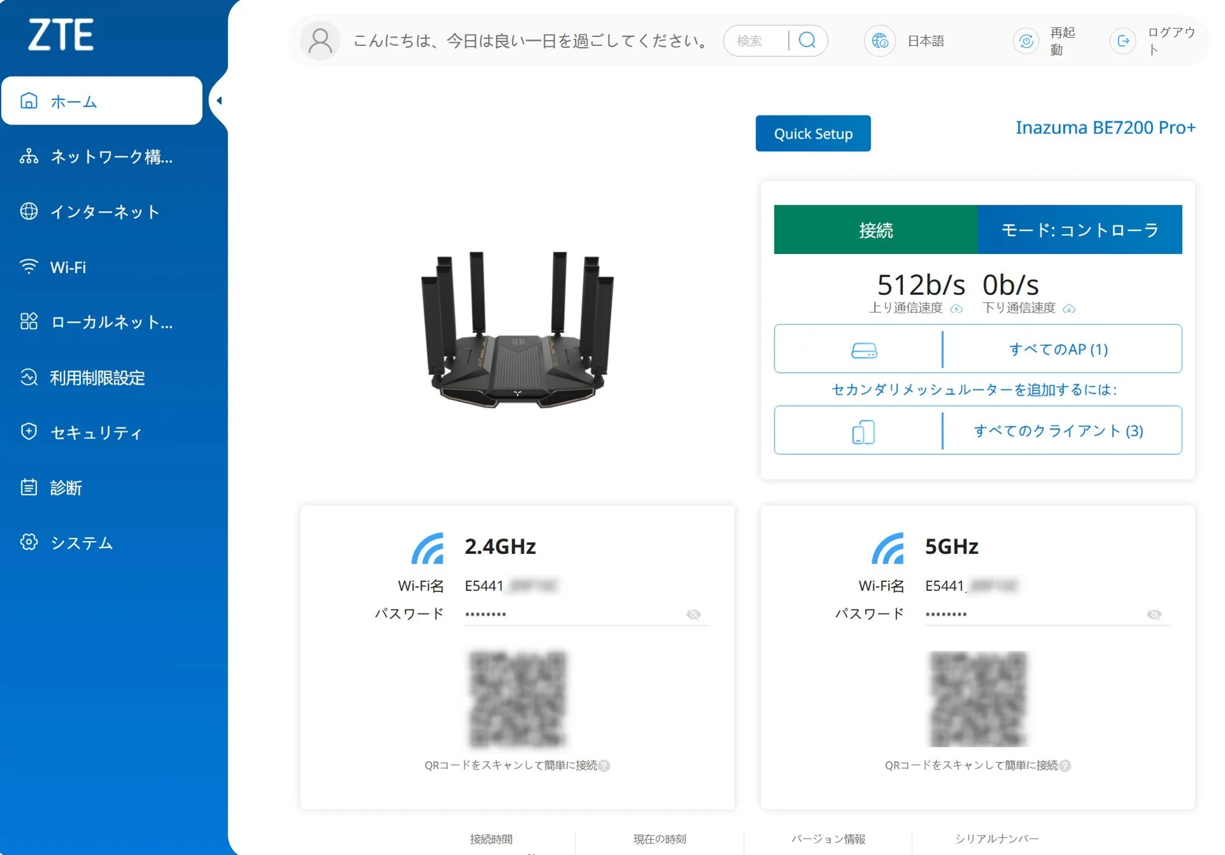Click the reboot (再起動) icon

(x=1026, y=41)
